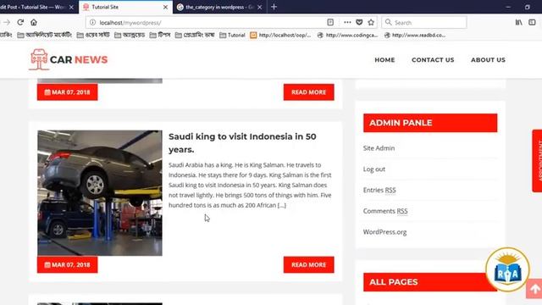Click READ MORE on Saudi king post

coord(308,264)
